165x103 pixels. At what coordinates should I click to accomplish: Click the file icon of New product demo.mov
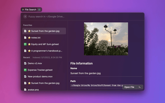(25, 76)
